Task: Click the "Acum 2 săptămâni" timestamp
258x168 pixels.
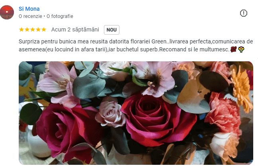Action: [75, 29]
